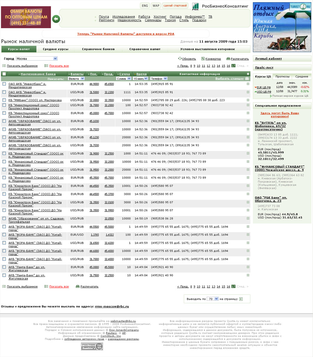Click the WAP version button
313x357 pixels.
click(x=156, y=6)
